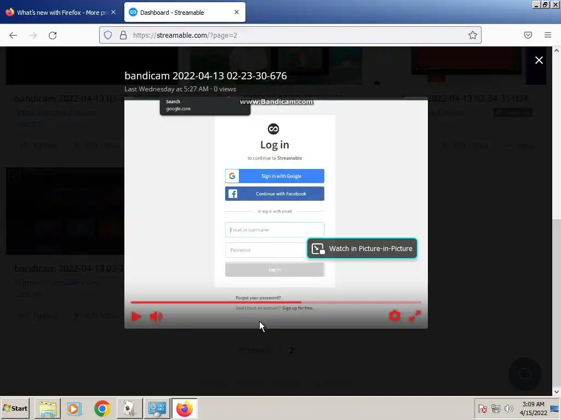
Task: Click the red video progress bar
Action: (x=276, y=302)
